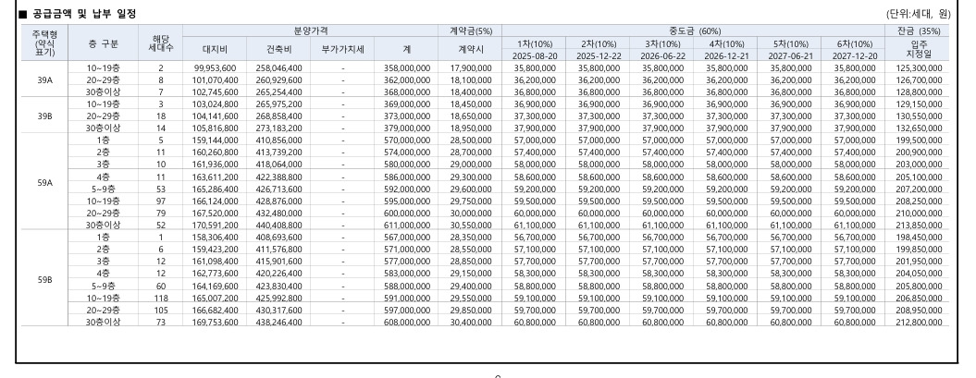The image size is (976, 378).
Task: Click the '6차(10%)' installment header
Action: point(853,43)
